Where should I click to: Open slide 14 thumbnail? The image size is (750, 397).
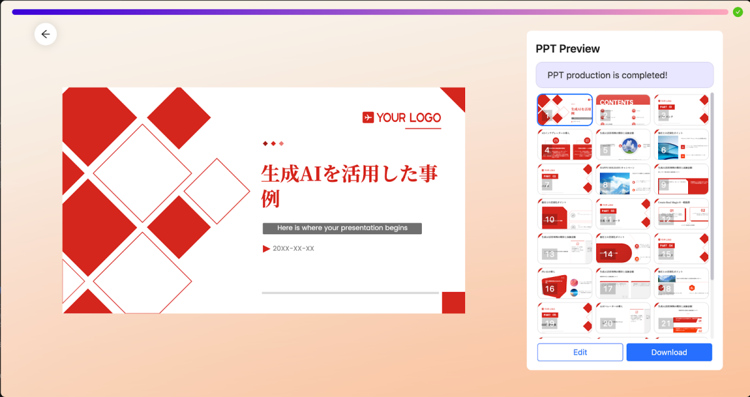pyautogui.click(x=622, y=250)
